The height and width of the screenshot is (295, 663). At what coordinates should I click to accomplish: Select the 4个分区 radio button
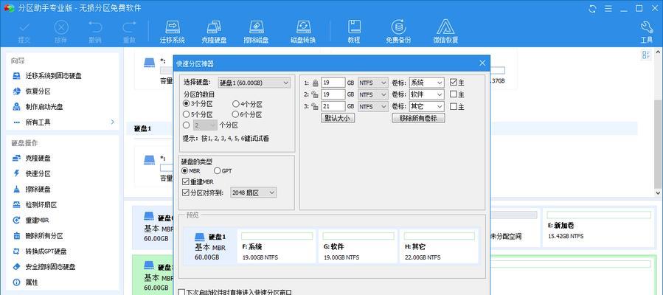pos(236,104)
